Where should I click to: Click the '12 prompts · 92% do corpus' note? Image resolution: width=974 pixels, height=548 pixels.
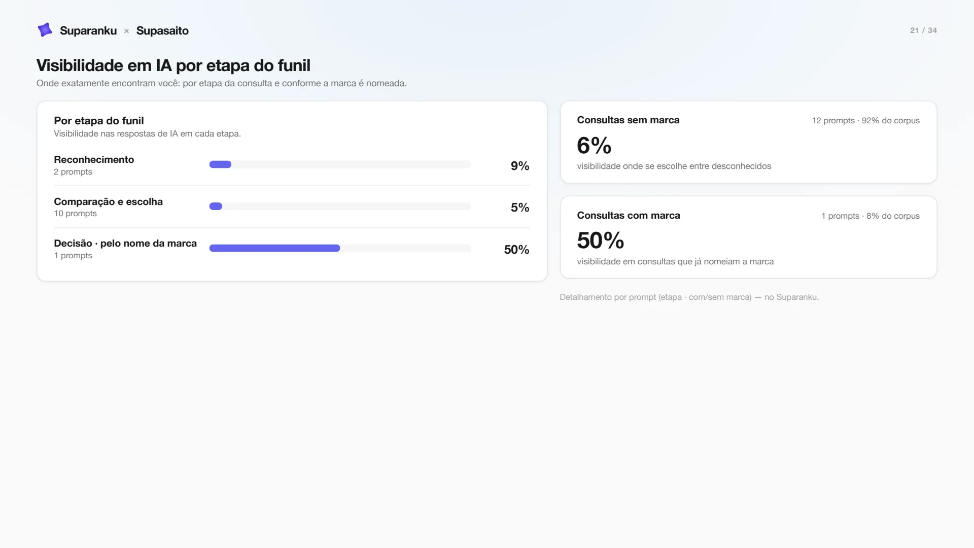coord(866,121)
